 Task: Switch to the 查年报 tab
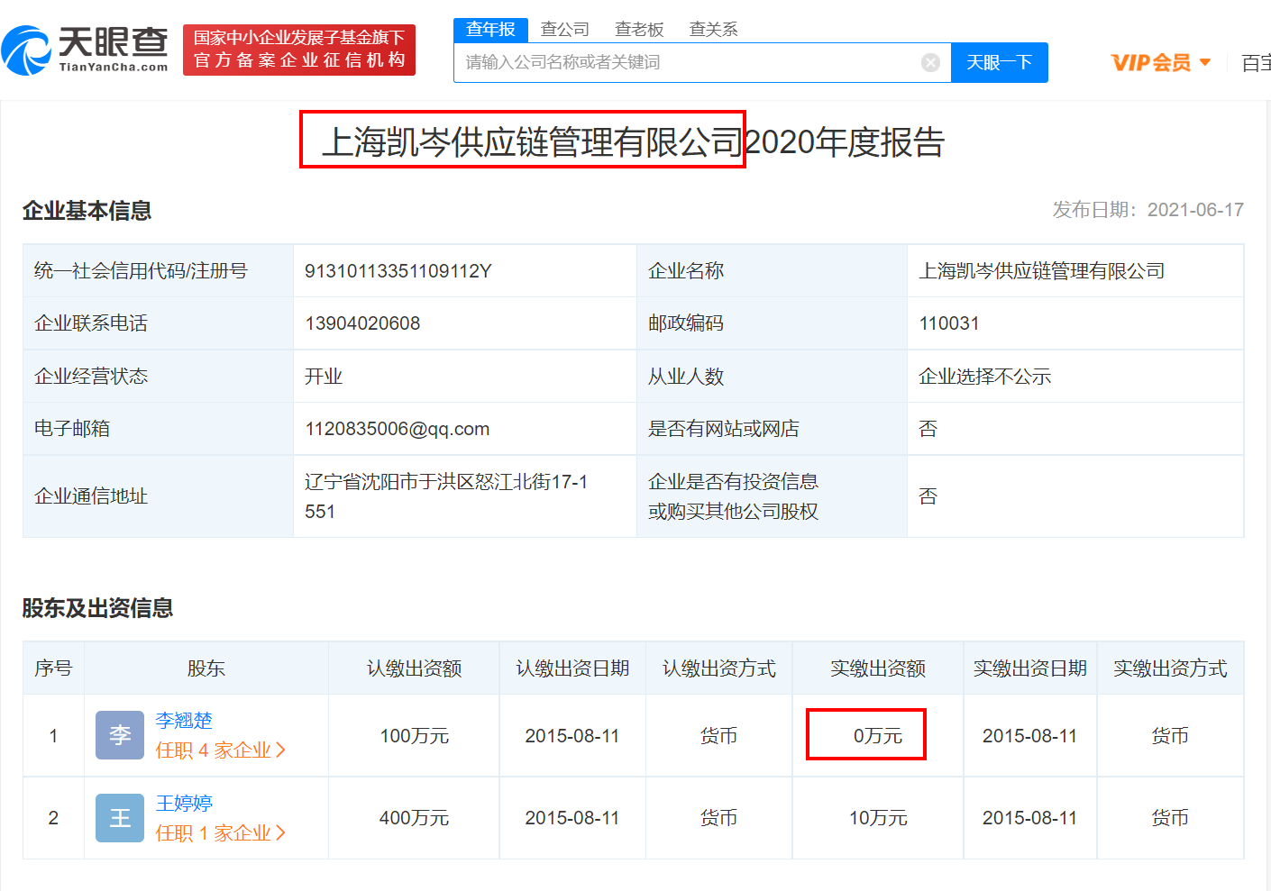point(490,30)
